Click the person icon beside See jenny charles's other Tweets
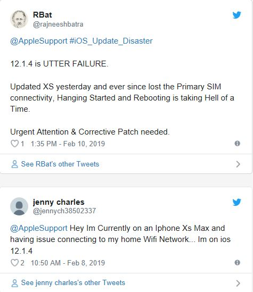Viewport: 253px width, 292px height. coord(15,283)
